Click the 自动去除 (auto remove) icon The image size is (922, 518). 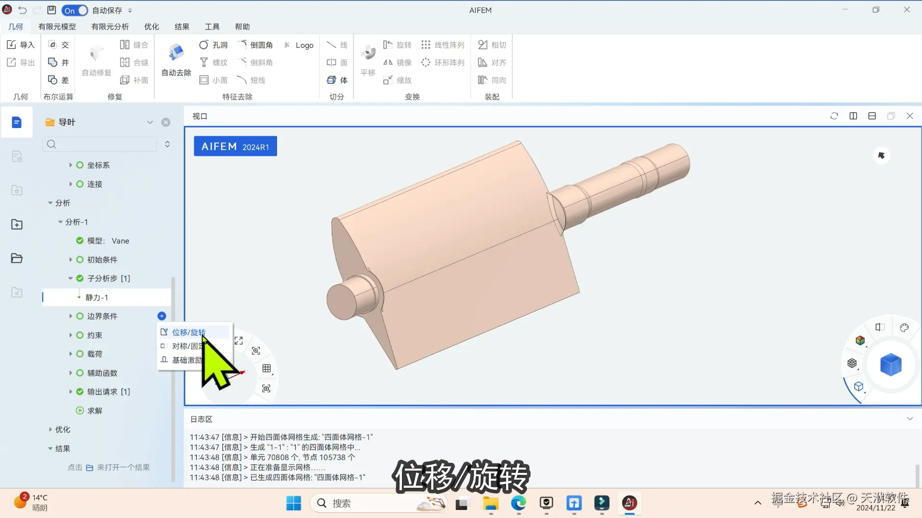point(176,53)
